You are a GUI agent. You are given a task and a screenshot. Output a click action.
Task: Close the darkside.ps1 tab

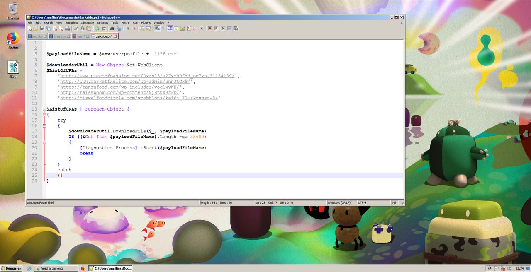click(x=115, y=36)
